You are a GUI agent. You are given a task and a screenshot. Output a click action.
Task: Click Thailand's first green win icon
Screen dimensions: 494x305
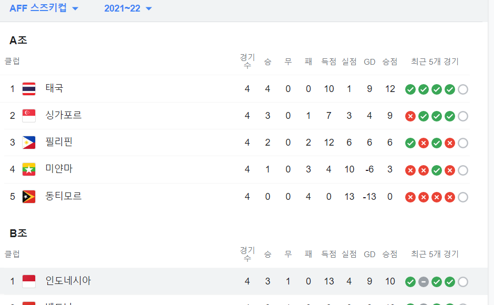410,89
